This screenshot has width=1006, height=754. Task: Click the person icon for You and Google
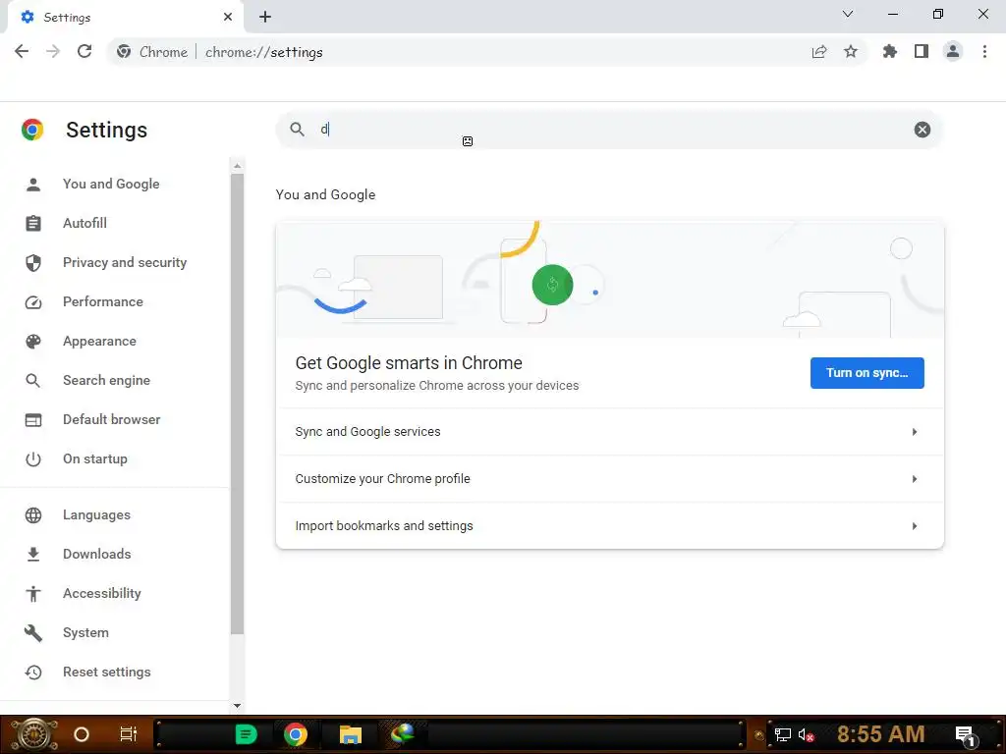coord(33,185)
